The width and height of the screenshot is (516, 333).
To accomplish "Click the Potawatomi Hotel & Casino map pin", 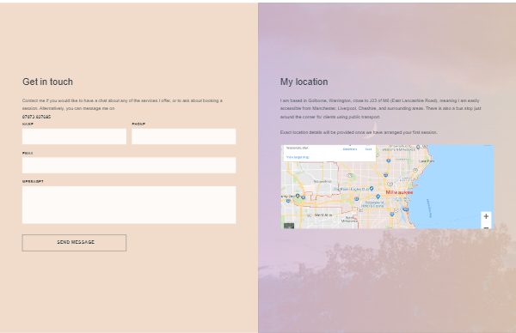I will click(x=378, y=197).
